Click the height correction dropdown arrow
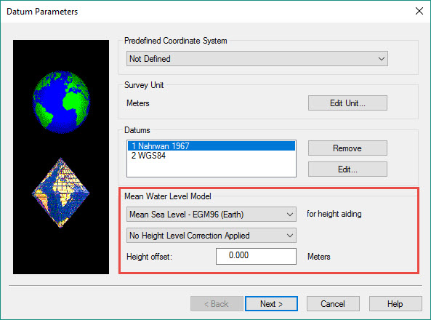Screen dimensions: 431x320 (x=290, y=236)
